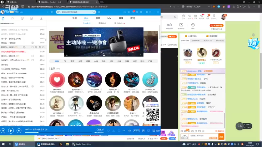Image resolution: width=262 pixels, height=147 pixels.
Task: Expand 中文经典 radio dropdown arrow
Action: tap(62, 113)
